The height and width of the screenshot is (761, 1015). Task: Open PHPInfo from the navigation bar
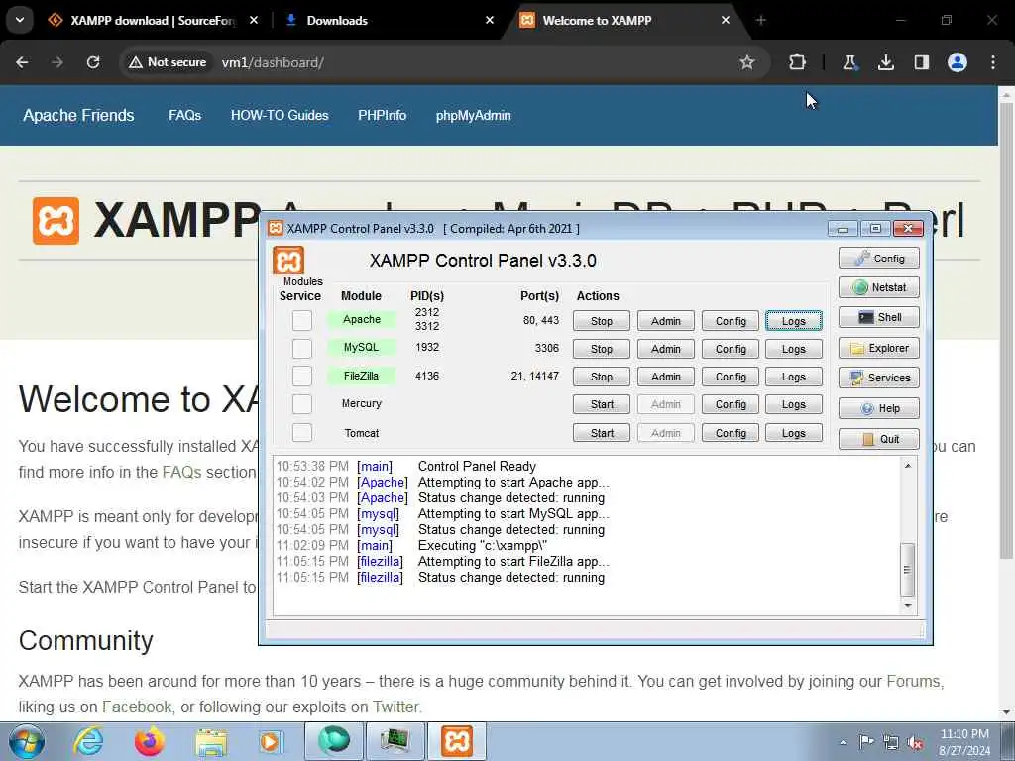tap(382, 115)
